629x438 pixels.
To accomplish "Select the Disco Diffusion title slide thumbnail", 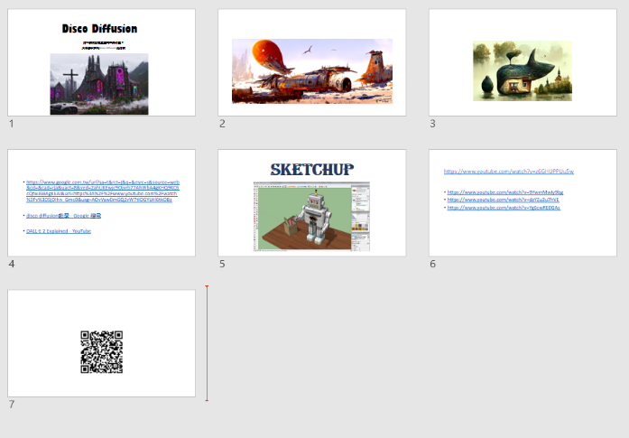I will (101, 62).
